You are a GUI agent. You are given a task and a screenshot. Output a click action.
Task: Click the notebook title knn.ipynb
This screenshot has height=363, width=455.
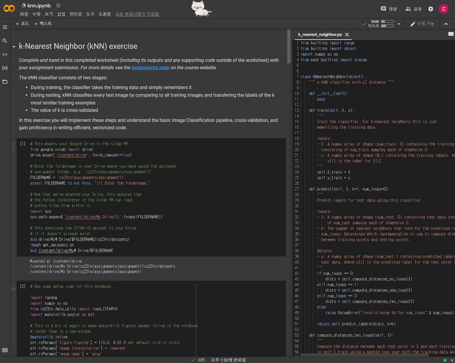click(39, 6)
